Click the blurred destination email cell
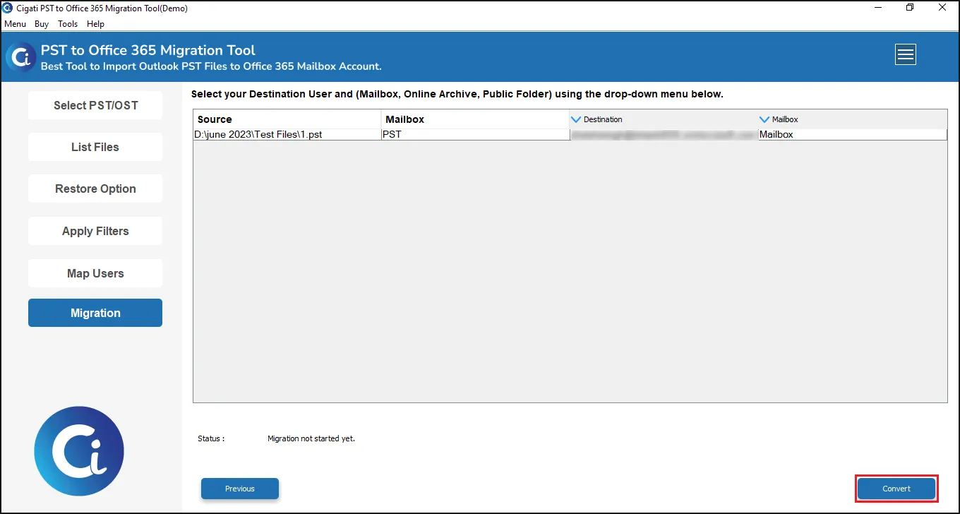The width and height of the screenshot is (960, 514). click(664, 134)
